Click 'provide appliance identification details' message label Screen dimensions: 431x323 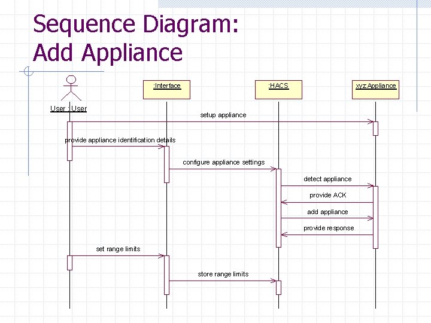click(120, 140)
